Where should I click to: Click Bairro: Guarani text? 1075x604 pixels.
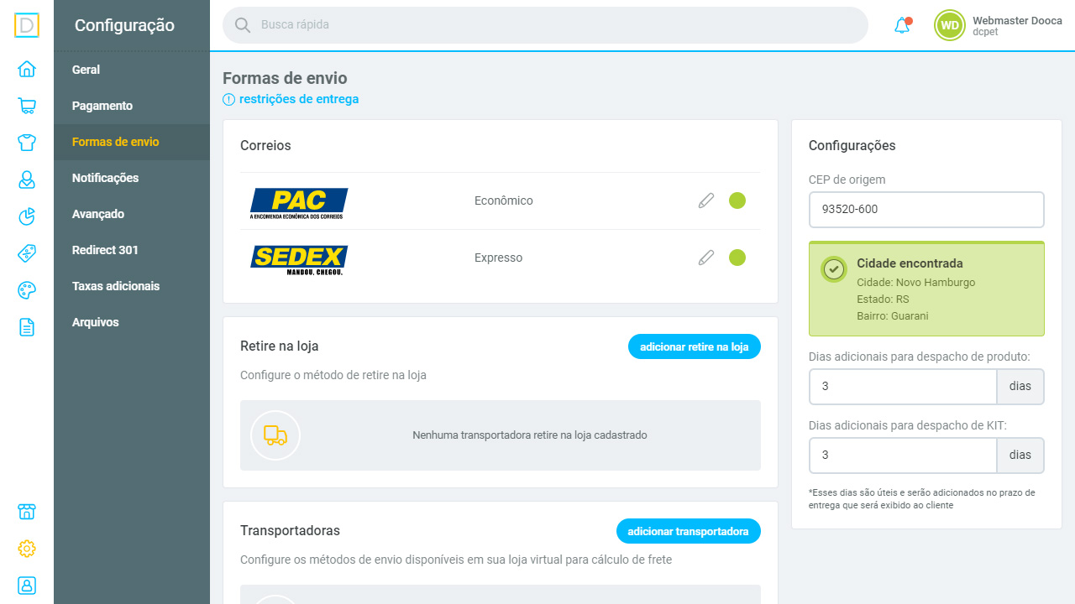point(892,316)
